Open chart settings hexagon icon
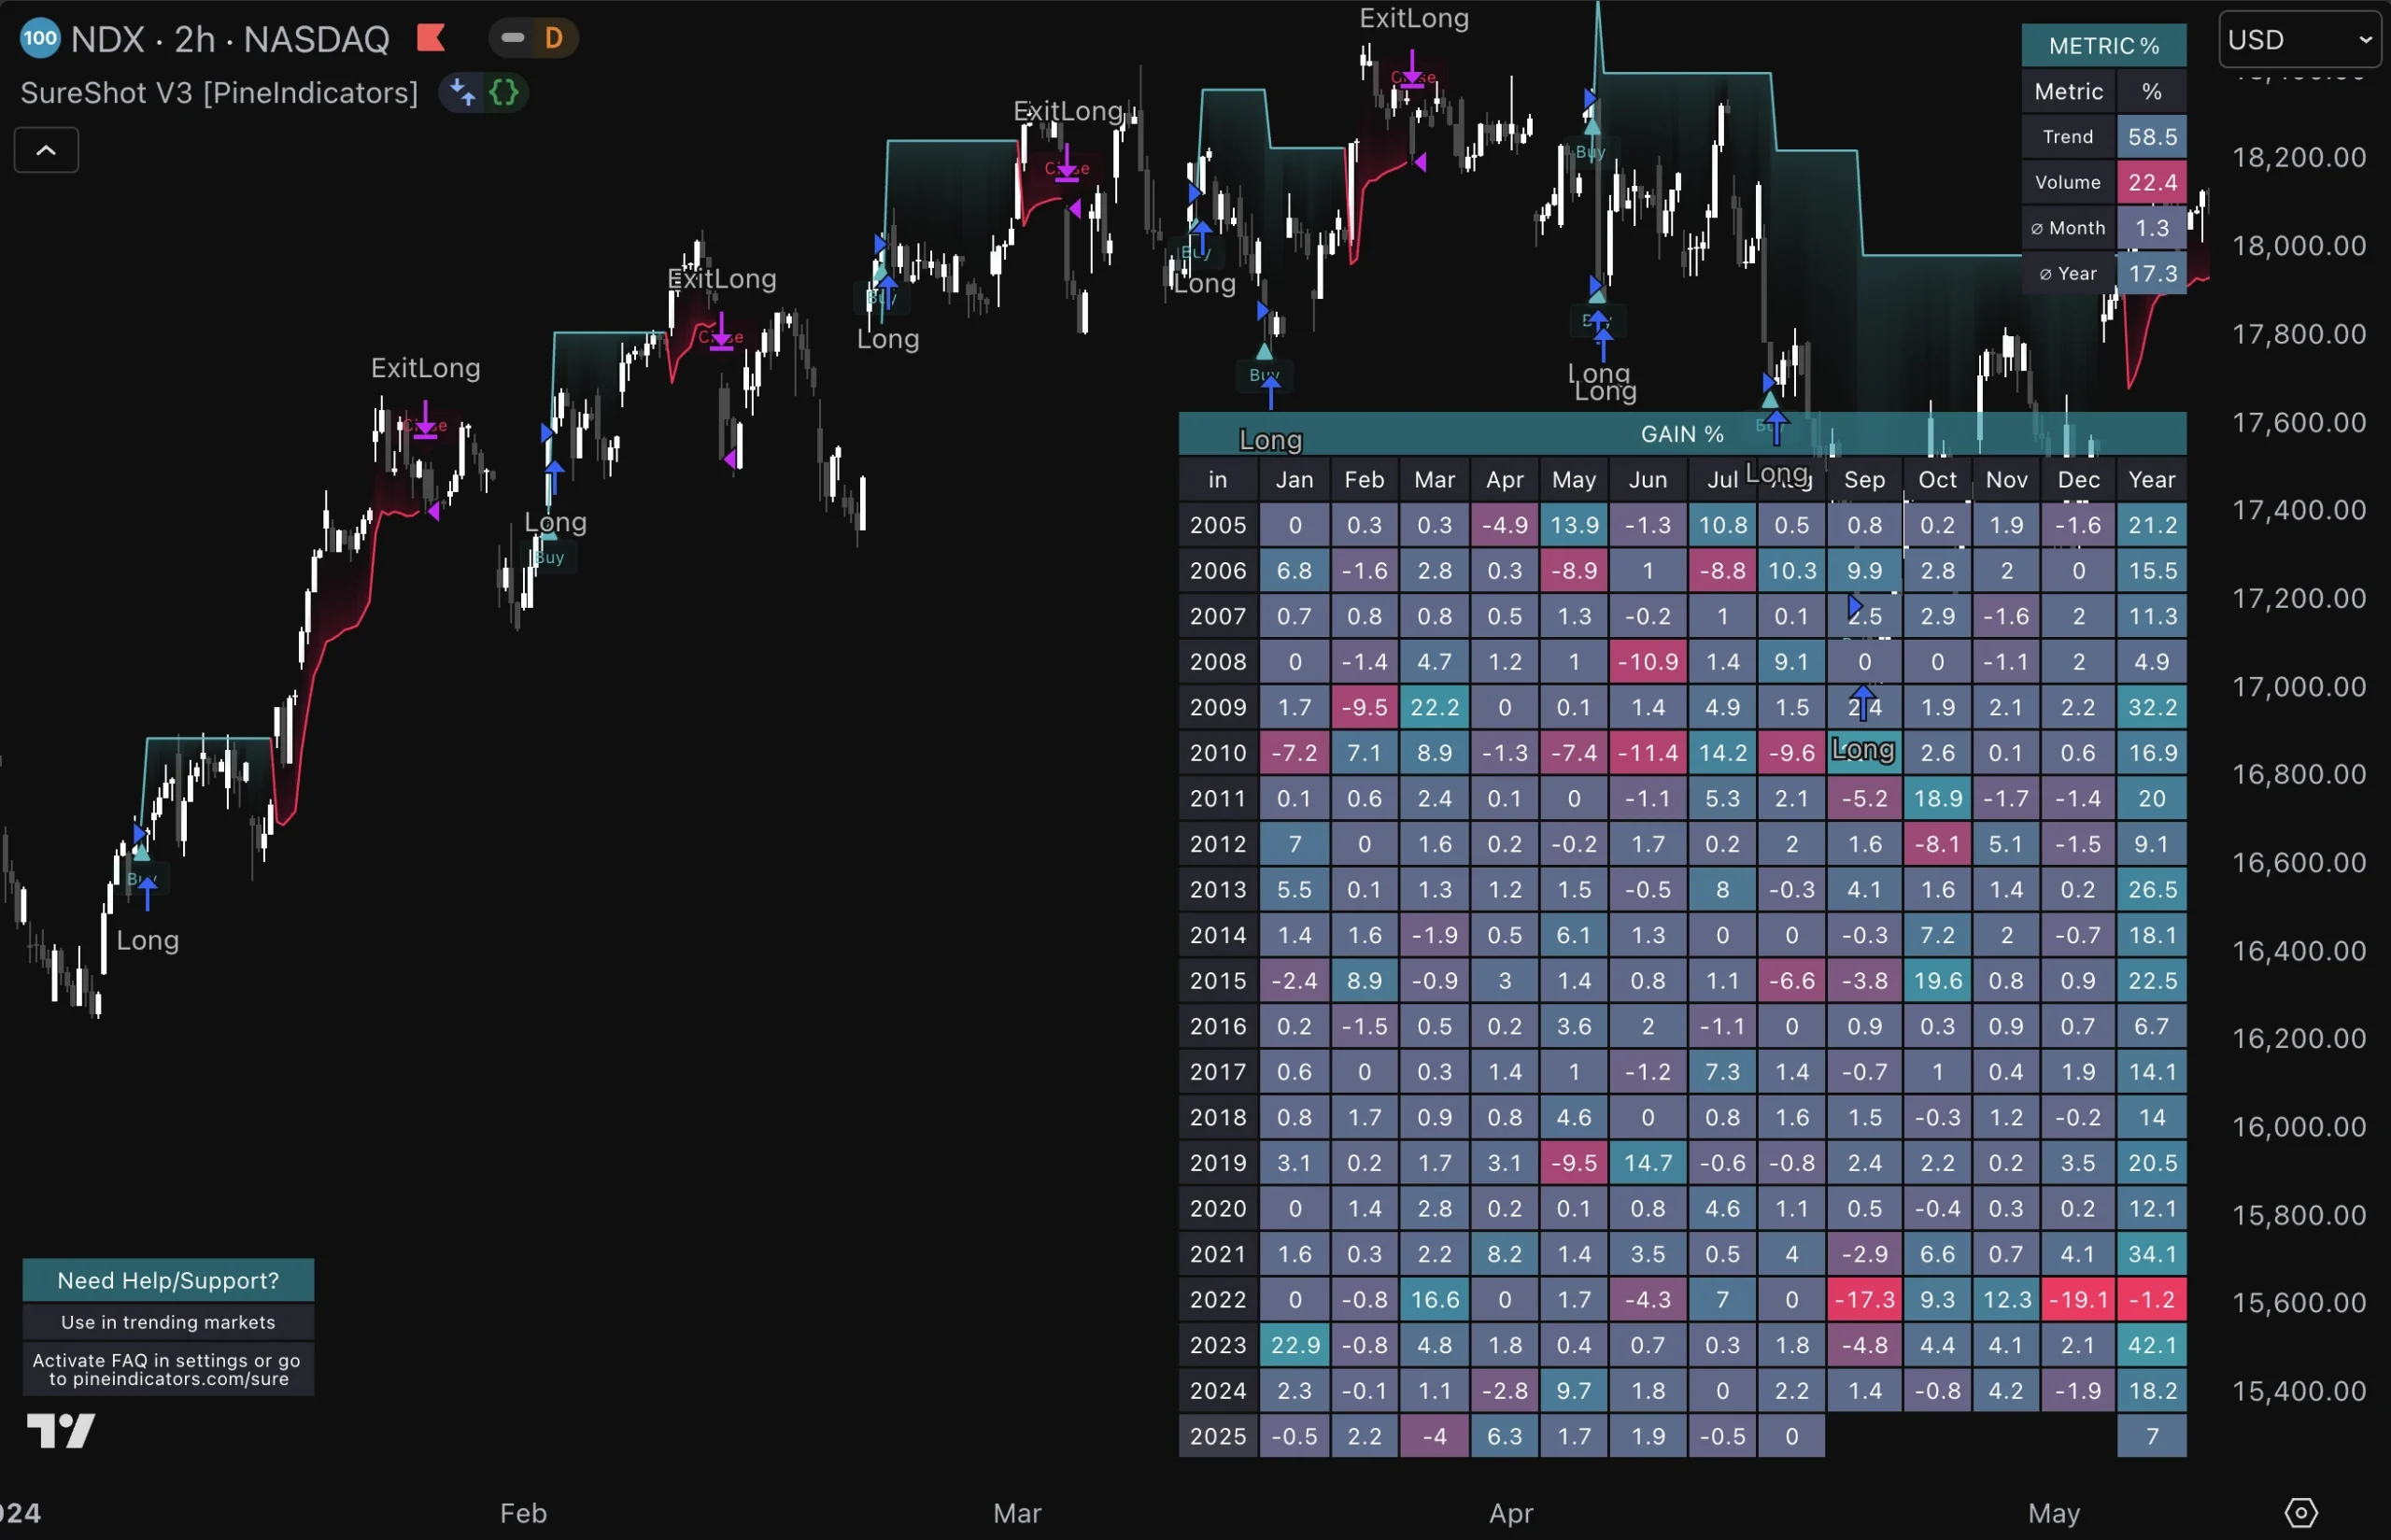The height and width of the screenshot is (1540, 2391). coord(2301,1512)
